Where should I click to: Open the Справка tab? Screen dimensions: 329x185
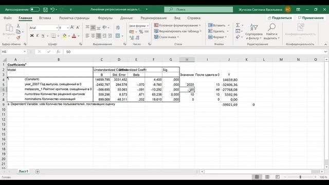tap(194, 18)
